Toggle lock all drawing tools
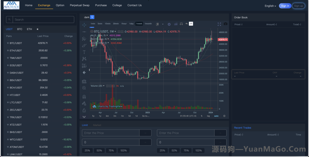 coord(84,110)
